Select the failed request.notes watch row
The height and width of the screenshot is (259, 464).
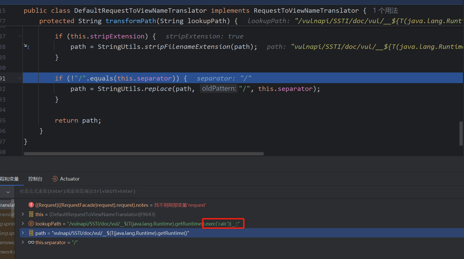pos(242,205)
